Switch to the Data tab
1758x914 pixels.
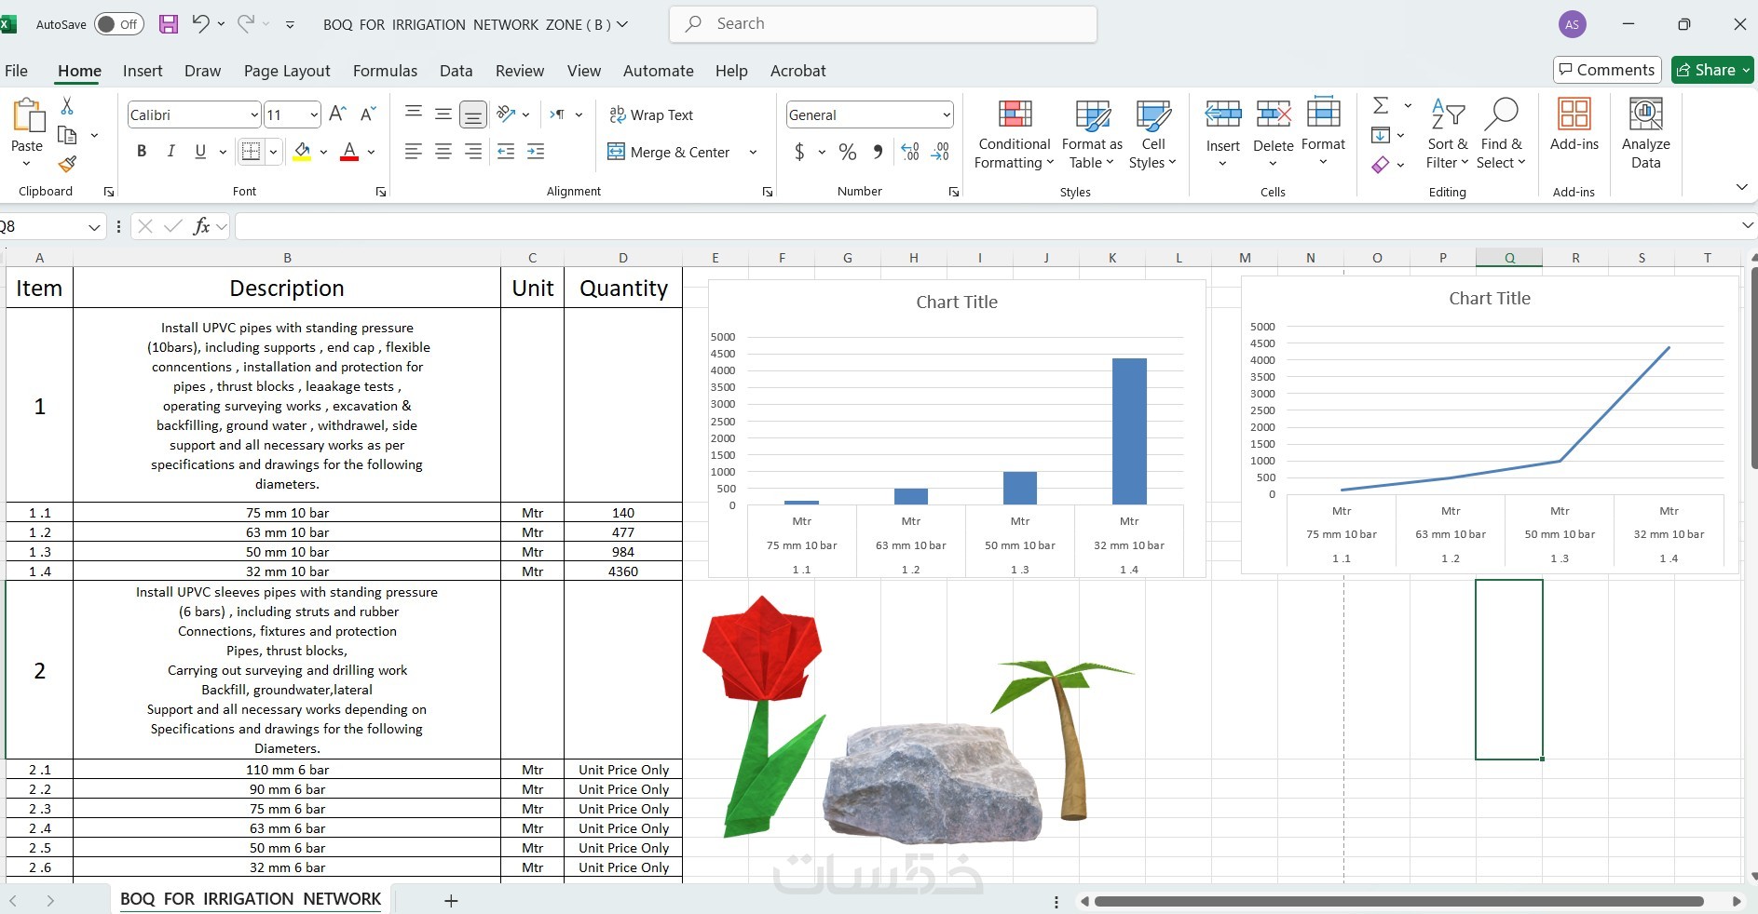click(457, 71)
